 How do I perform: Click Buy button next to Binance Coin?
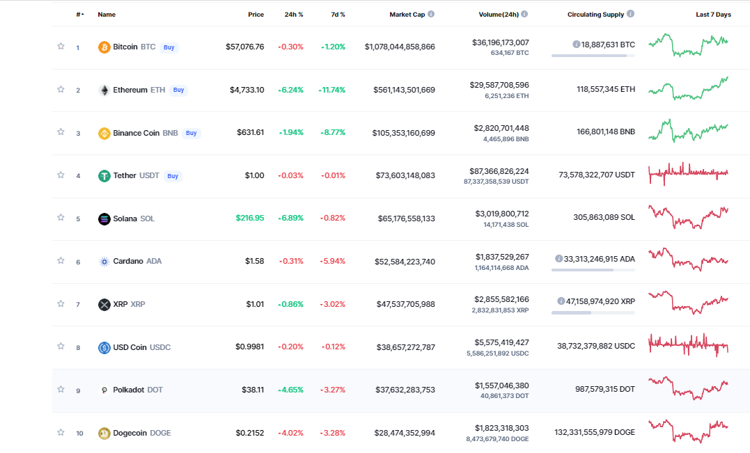coord(192,133)
